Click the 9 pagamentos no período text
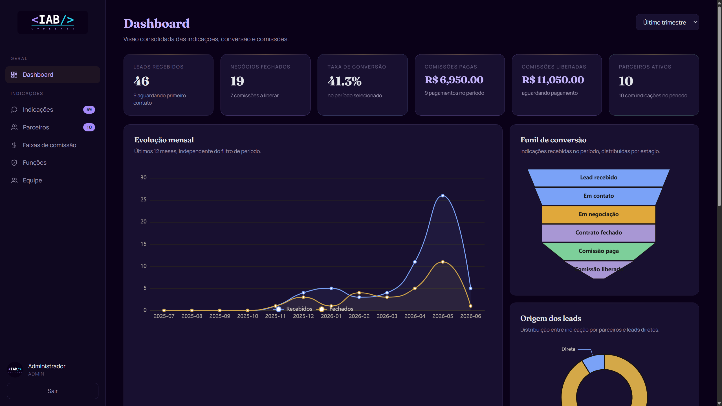Screen dimensions: 722x406 click(x=454, y=93)
